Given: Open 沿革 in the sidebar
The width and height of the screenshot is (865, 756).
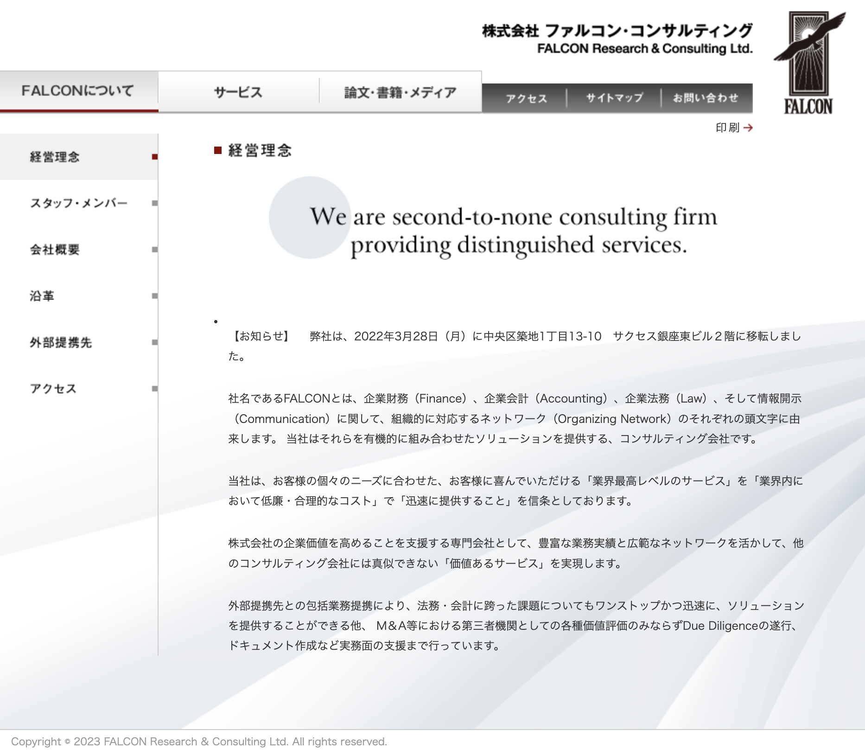Looking at the screenshot, I should pyautogui.click(x=79, y=296).
